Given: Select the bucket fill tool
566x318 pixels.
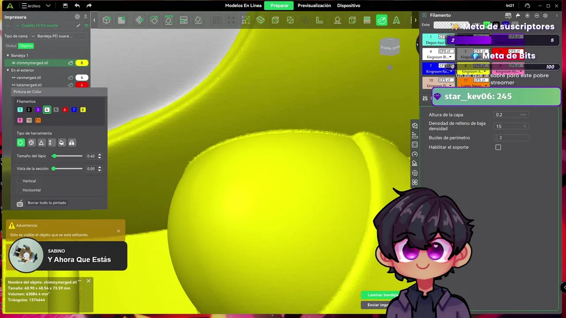Looking at the screenshot, I should pos(61,143).
